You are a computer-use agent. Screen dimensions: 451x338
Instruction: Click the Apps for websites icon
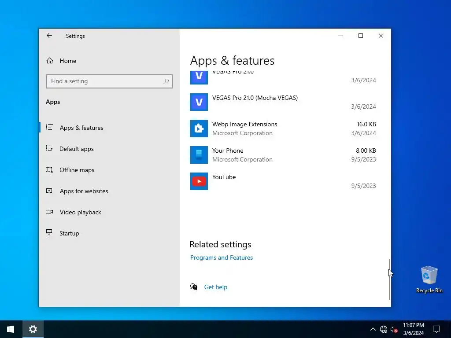pyautogui.click(x=49, y=191)
